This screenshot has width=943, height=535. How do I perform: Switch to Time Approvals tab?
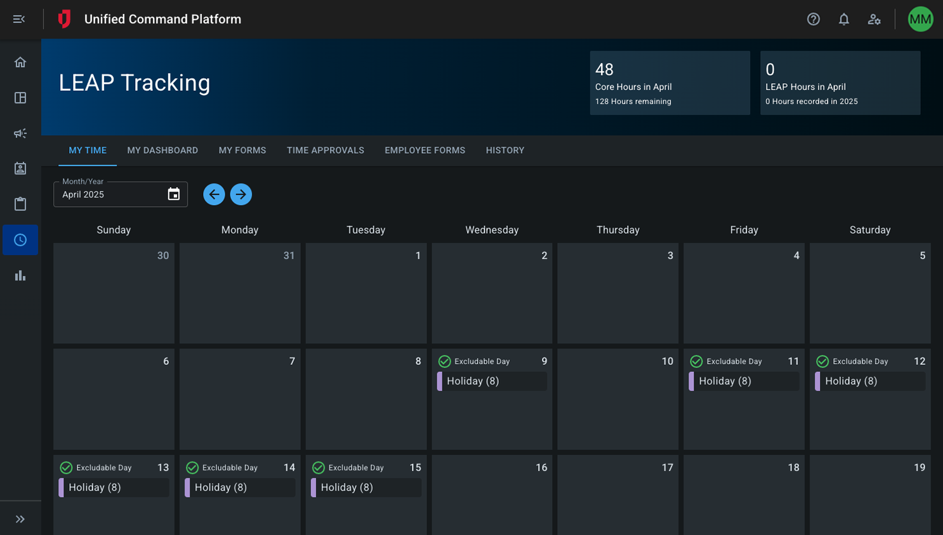325,150
